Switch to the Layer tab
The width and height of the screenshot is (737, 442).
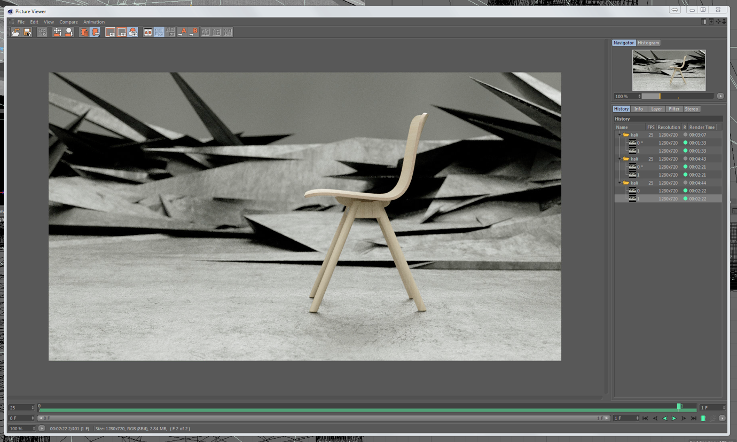(656, 109)
